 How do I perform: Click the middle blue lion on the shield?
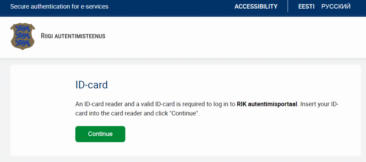[23, 36]
